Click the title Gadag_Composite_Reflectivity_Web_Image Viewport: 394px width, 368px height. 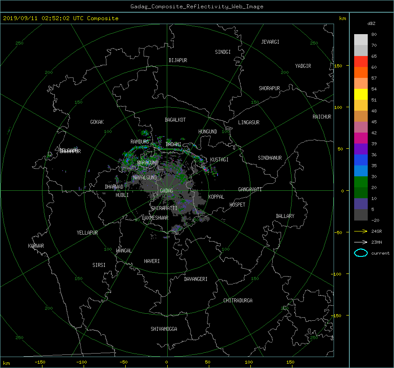pyautogui.click(x=197, y=7)
